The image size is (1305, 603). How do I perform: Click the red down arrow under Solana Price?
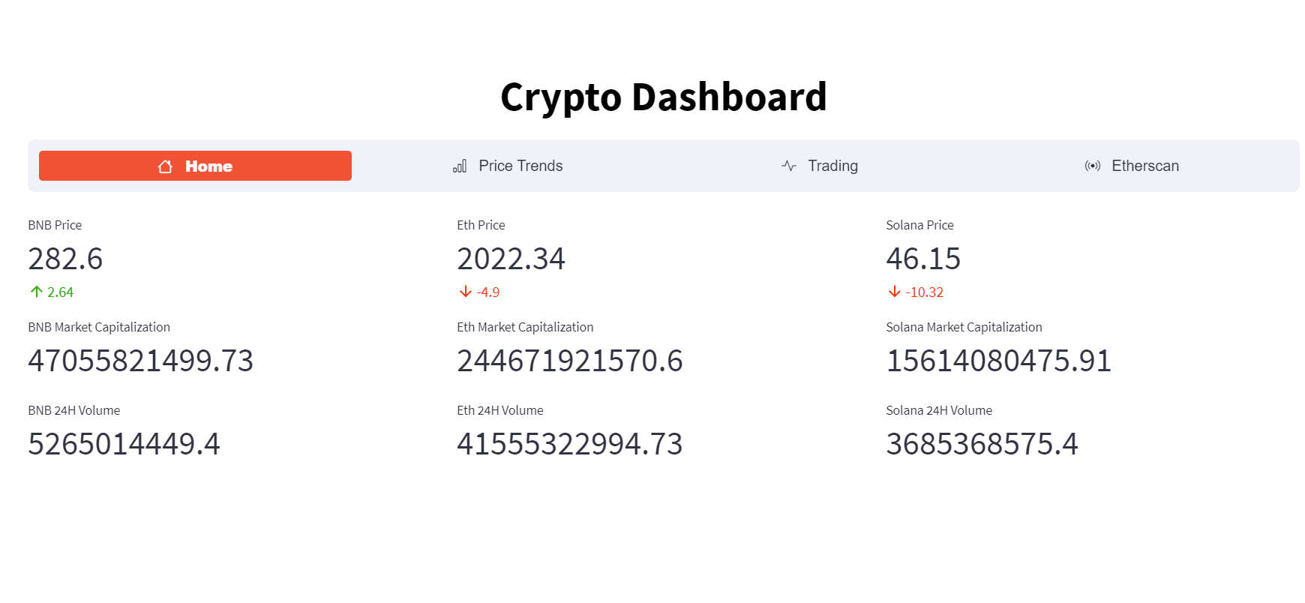(893, 292)
